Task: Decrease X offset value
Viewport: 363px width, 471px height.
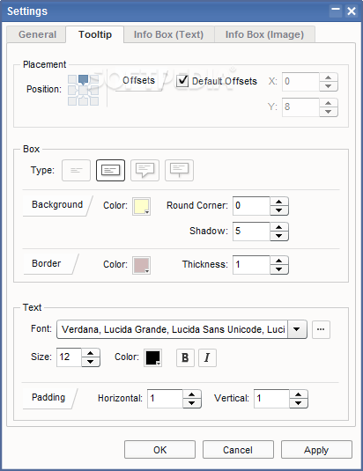Action: [x=329, y=86]
